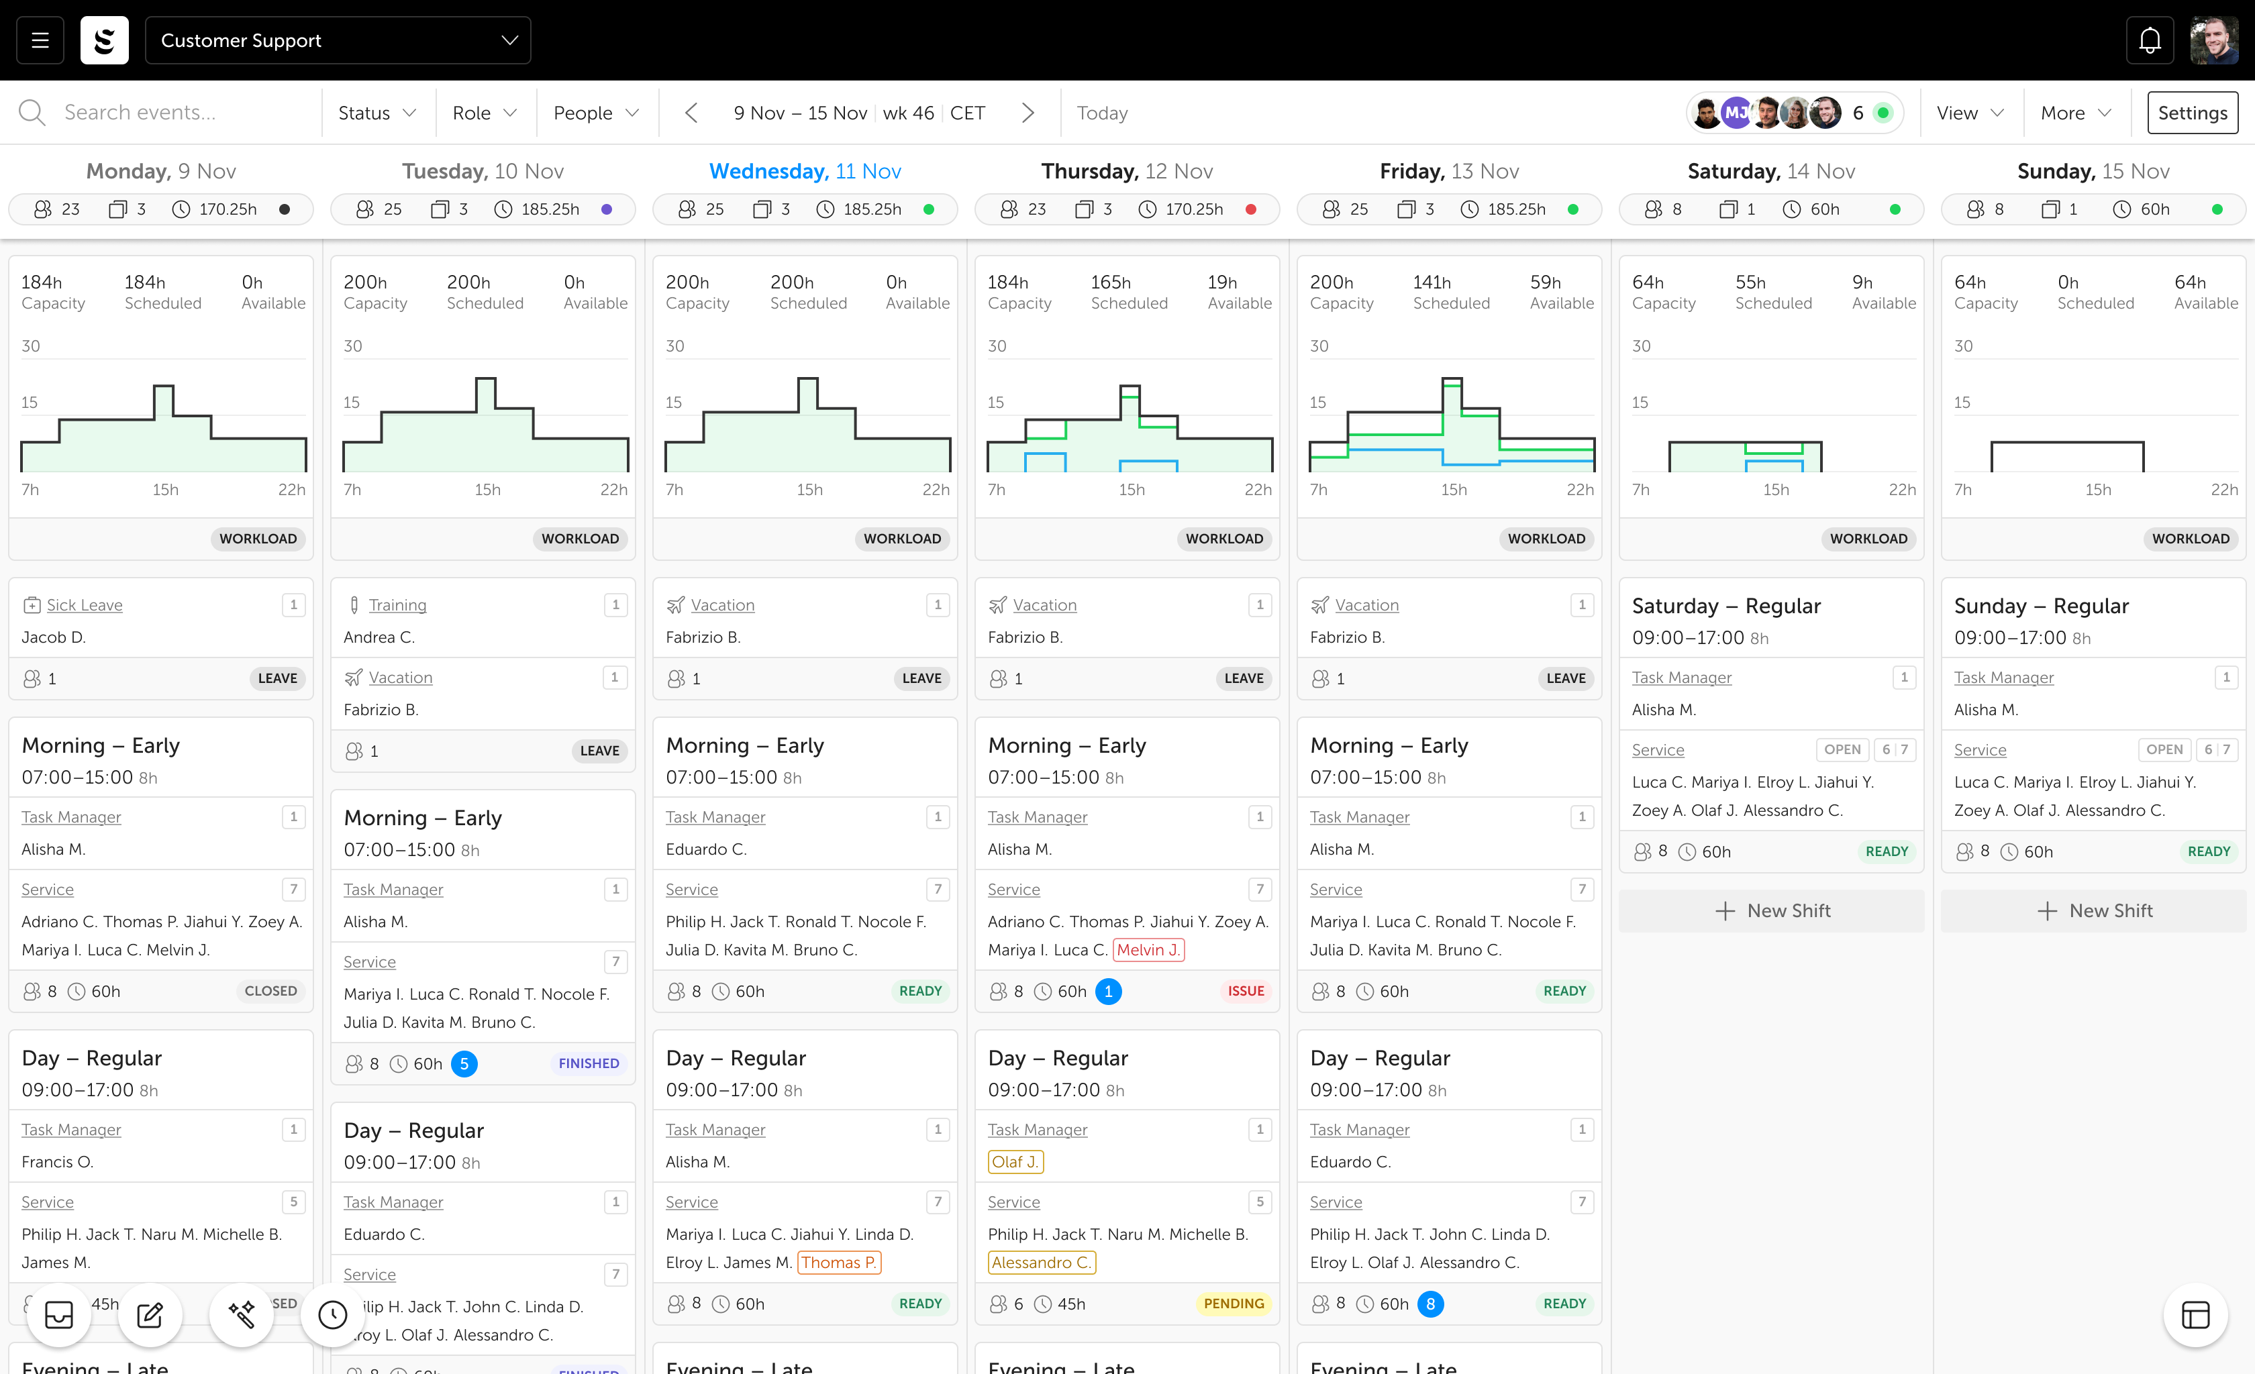Click the S app logo
The width and height of the screenshot is (2255, 1374).
point(104,40)
